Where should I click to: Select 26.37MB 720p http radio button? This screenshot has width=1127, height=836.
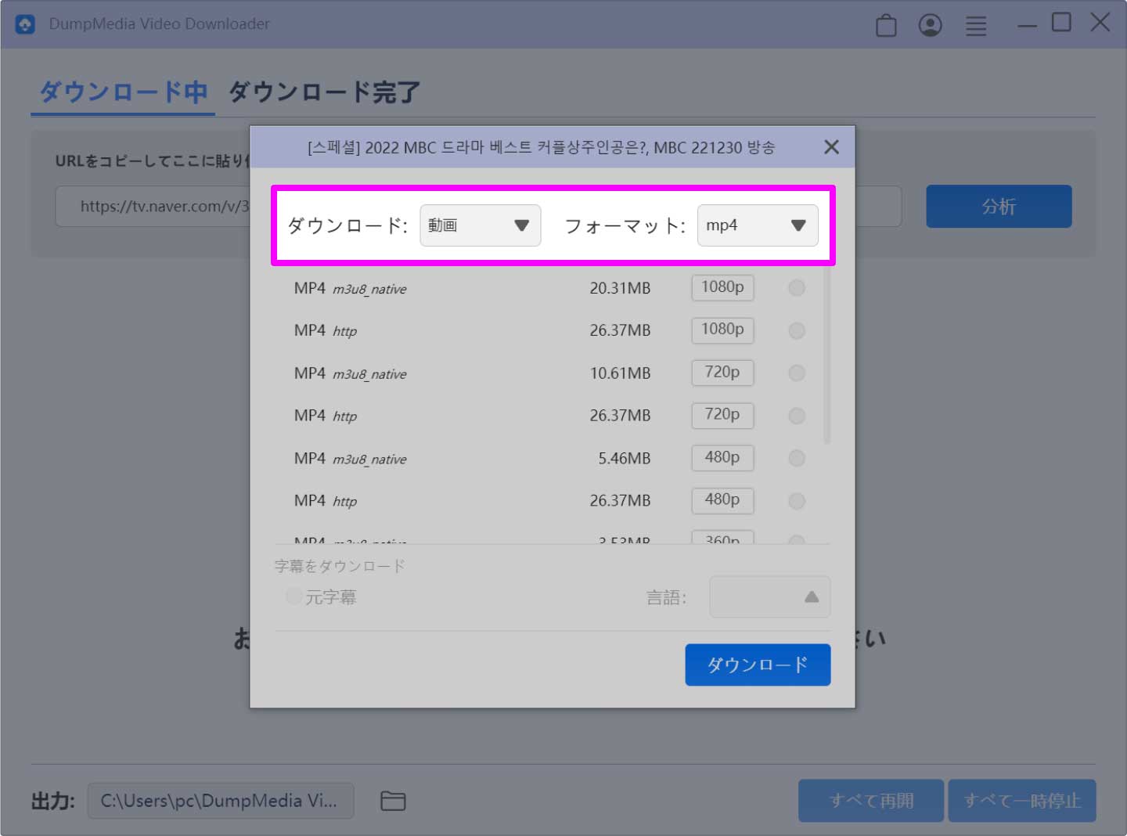click(797, 416)
